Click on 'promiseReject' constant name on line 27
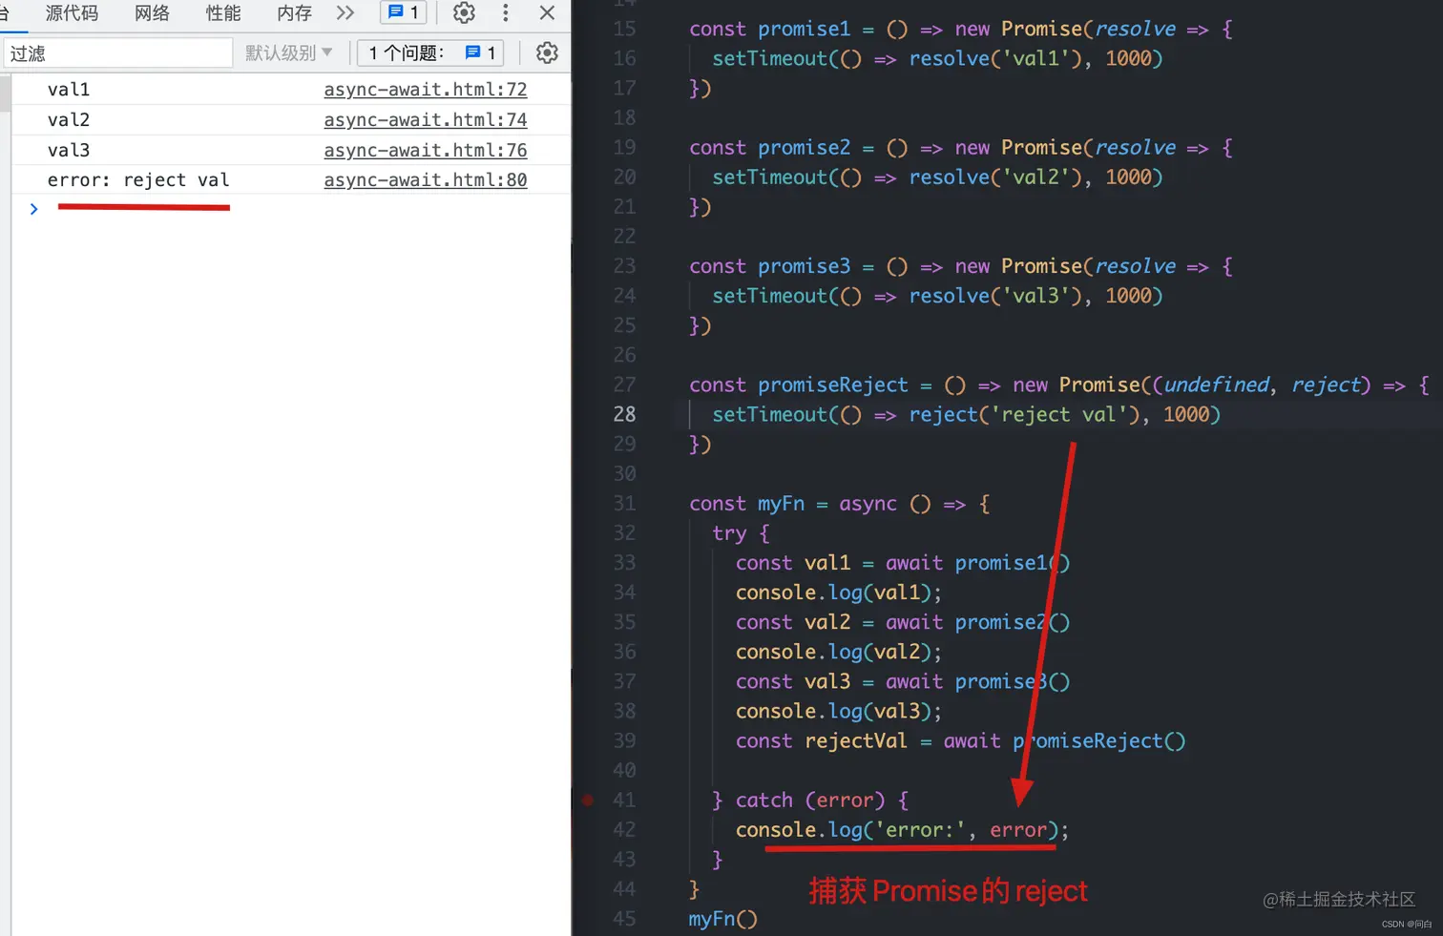 [833, 385]
